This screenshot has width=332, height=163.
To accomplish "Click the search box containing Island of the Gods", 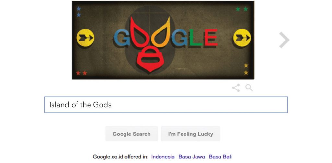I will click(x=166, y=105).
